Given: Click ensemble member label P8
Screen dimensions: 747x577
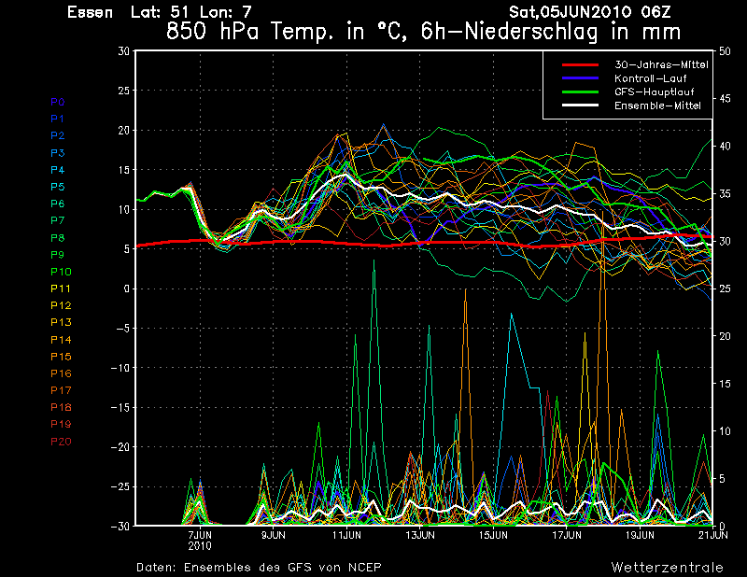Looking at the screenshot, I should tap(57, 238).
